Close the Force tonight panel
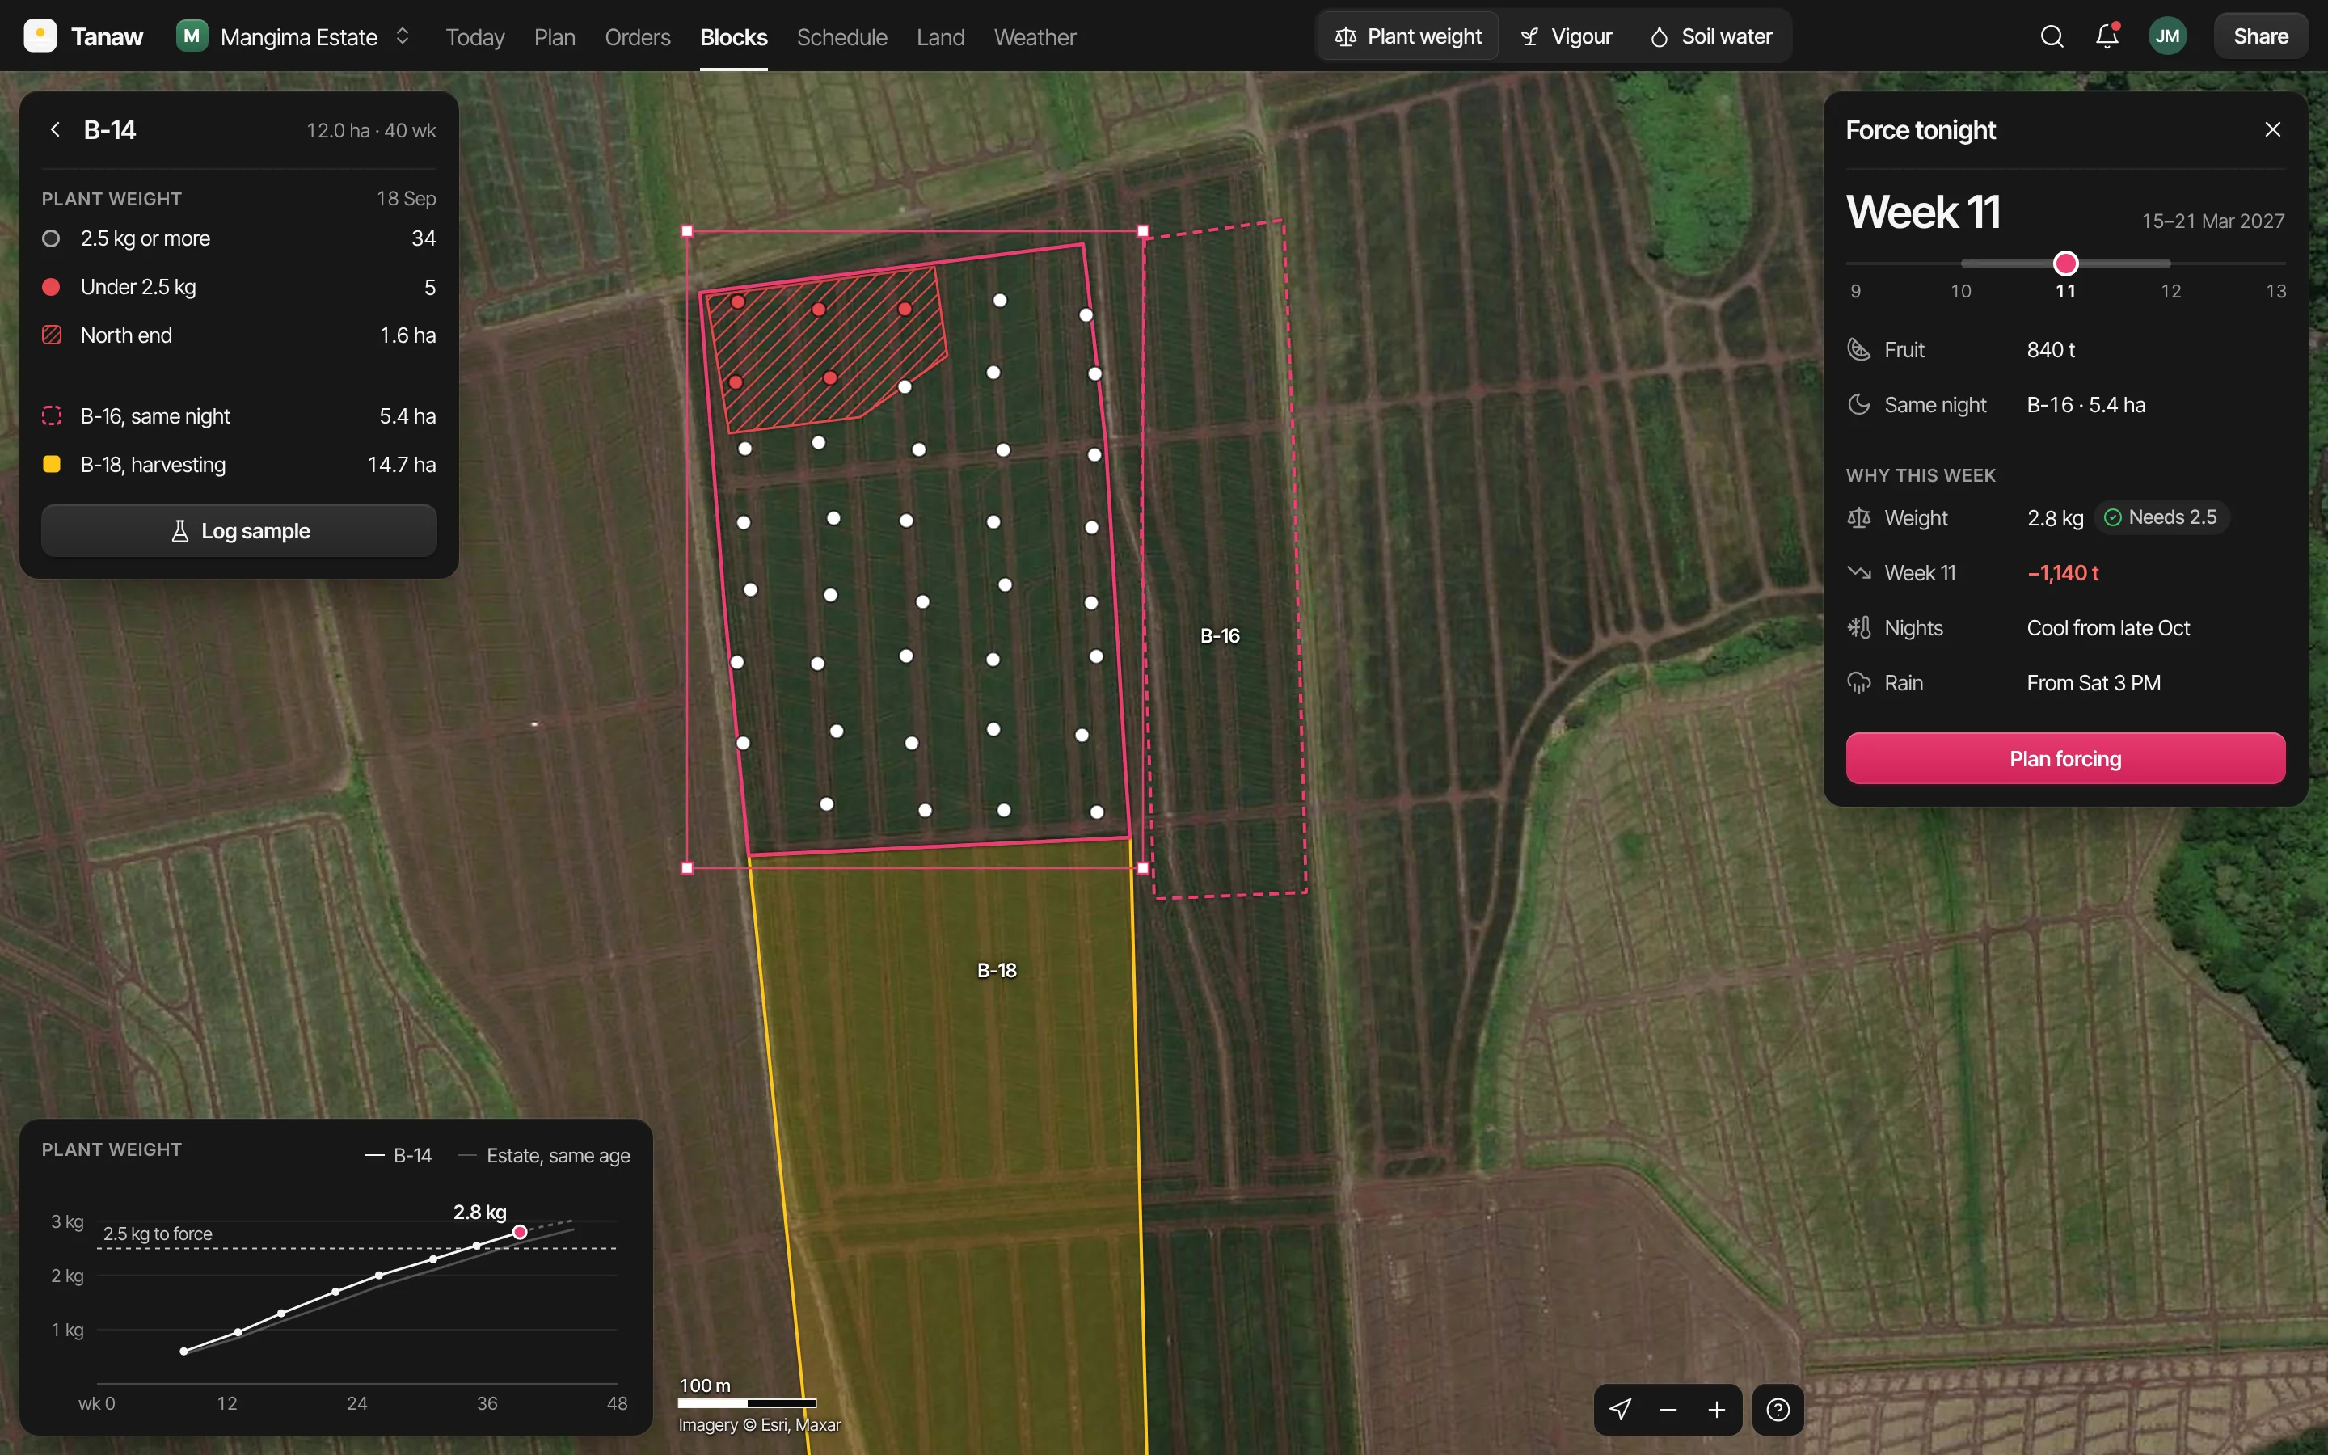2328x1455 pixels. (2272, 129)
